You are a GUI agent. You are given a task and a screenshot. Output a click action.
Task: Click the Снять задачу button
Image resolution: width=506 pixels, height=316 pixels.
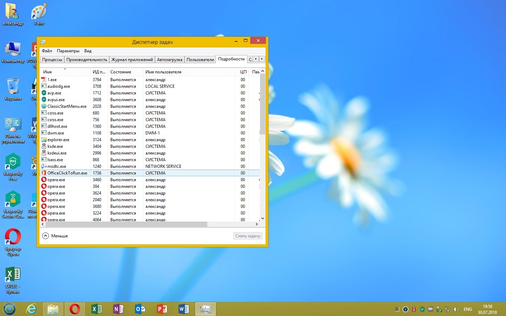click(x=248, y=236)
